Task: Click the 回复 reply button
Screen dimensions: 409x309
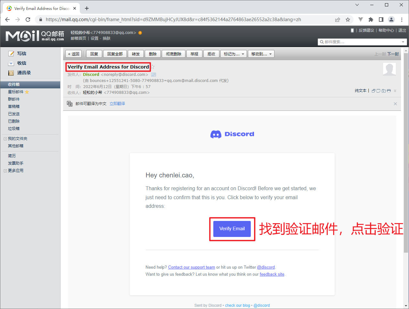Action: 94,54
